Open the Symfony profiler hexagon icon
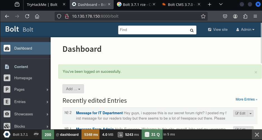This screenshot has height=140, width=262. [x=7, y=135]
